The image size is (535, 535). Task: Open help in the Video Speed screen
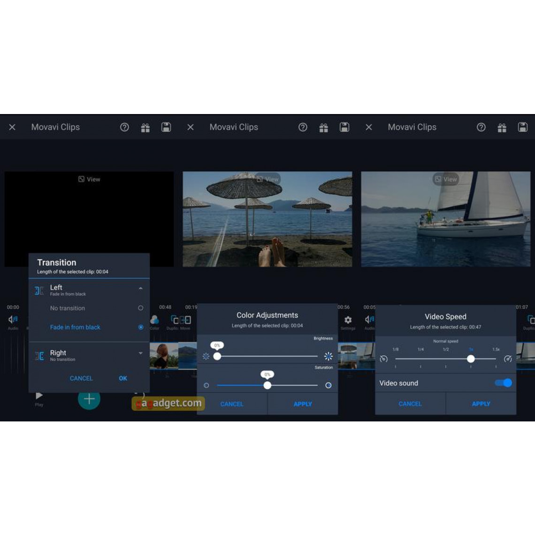click(481, 127)
